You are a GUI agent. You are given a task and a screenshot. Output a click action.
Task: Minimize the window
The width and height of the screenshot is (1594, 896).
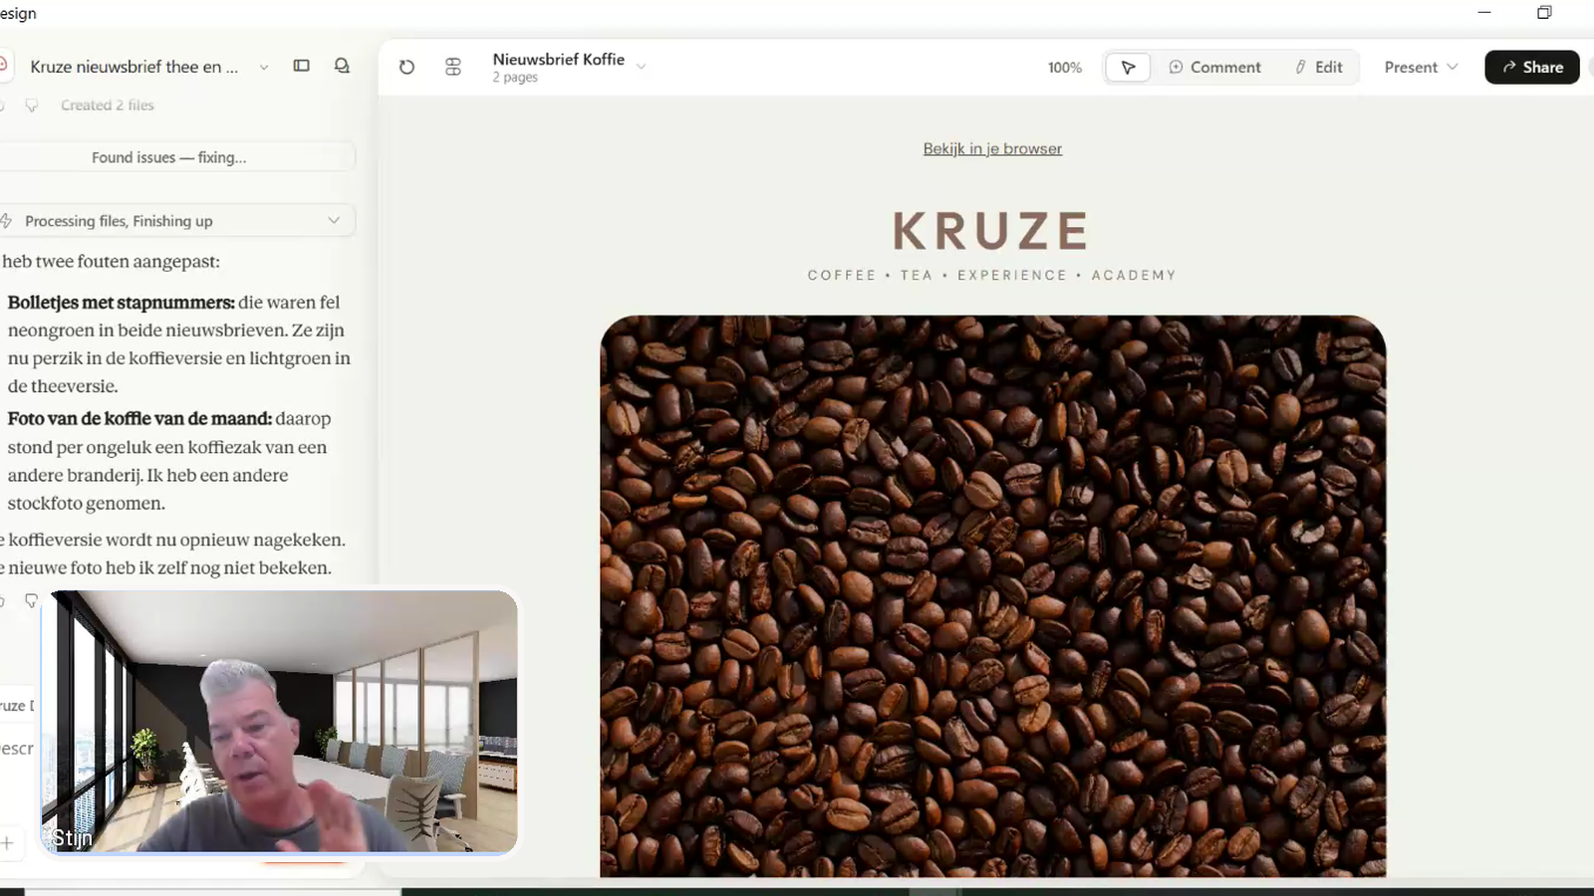pos(1484,12)
